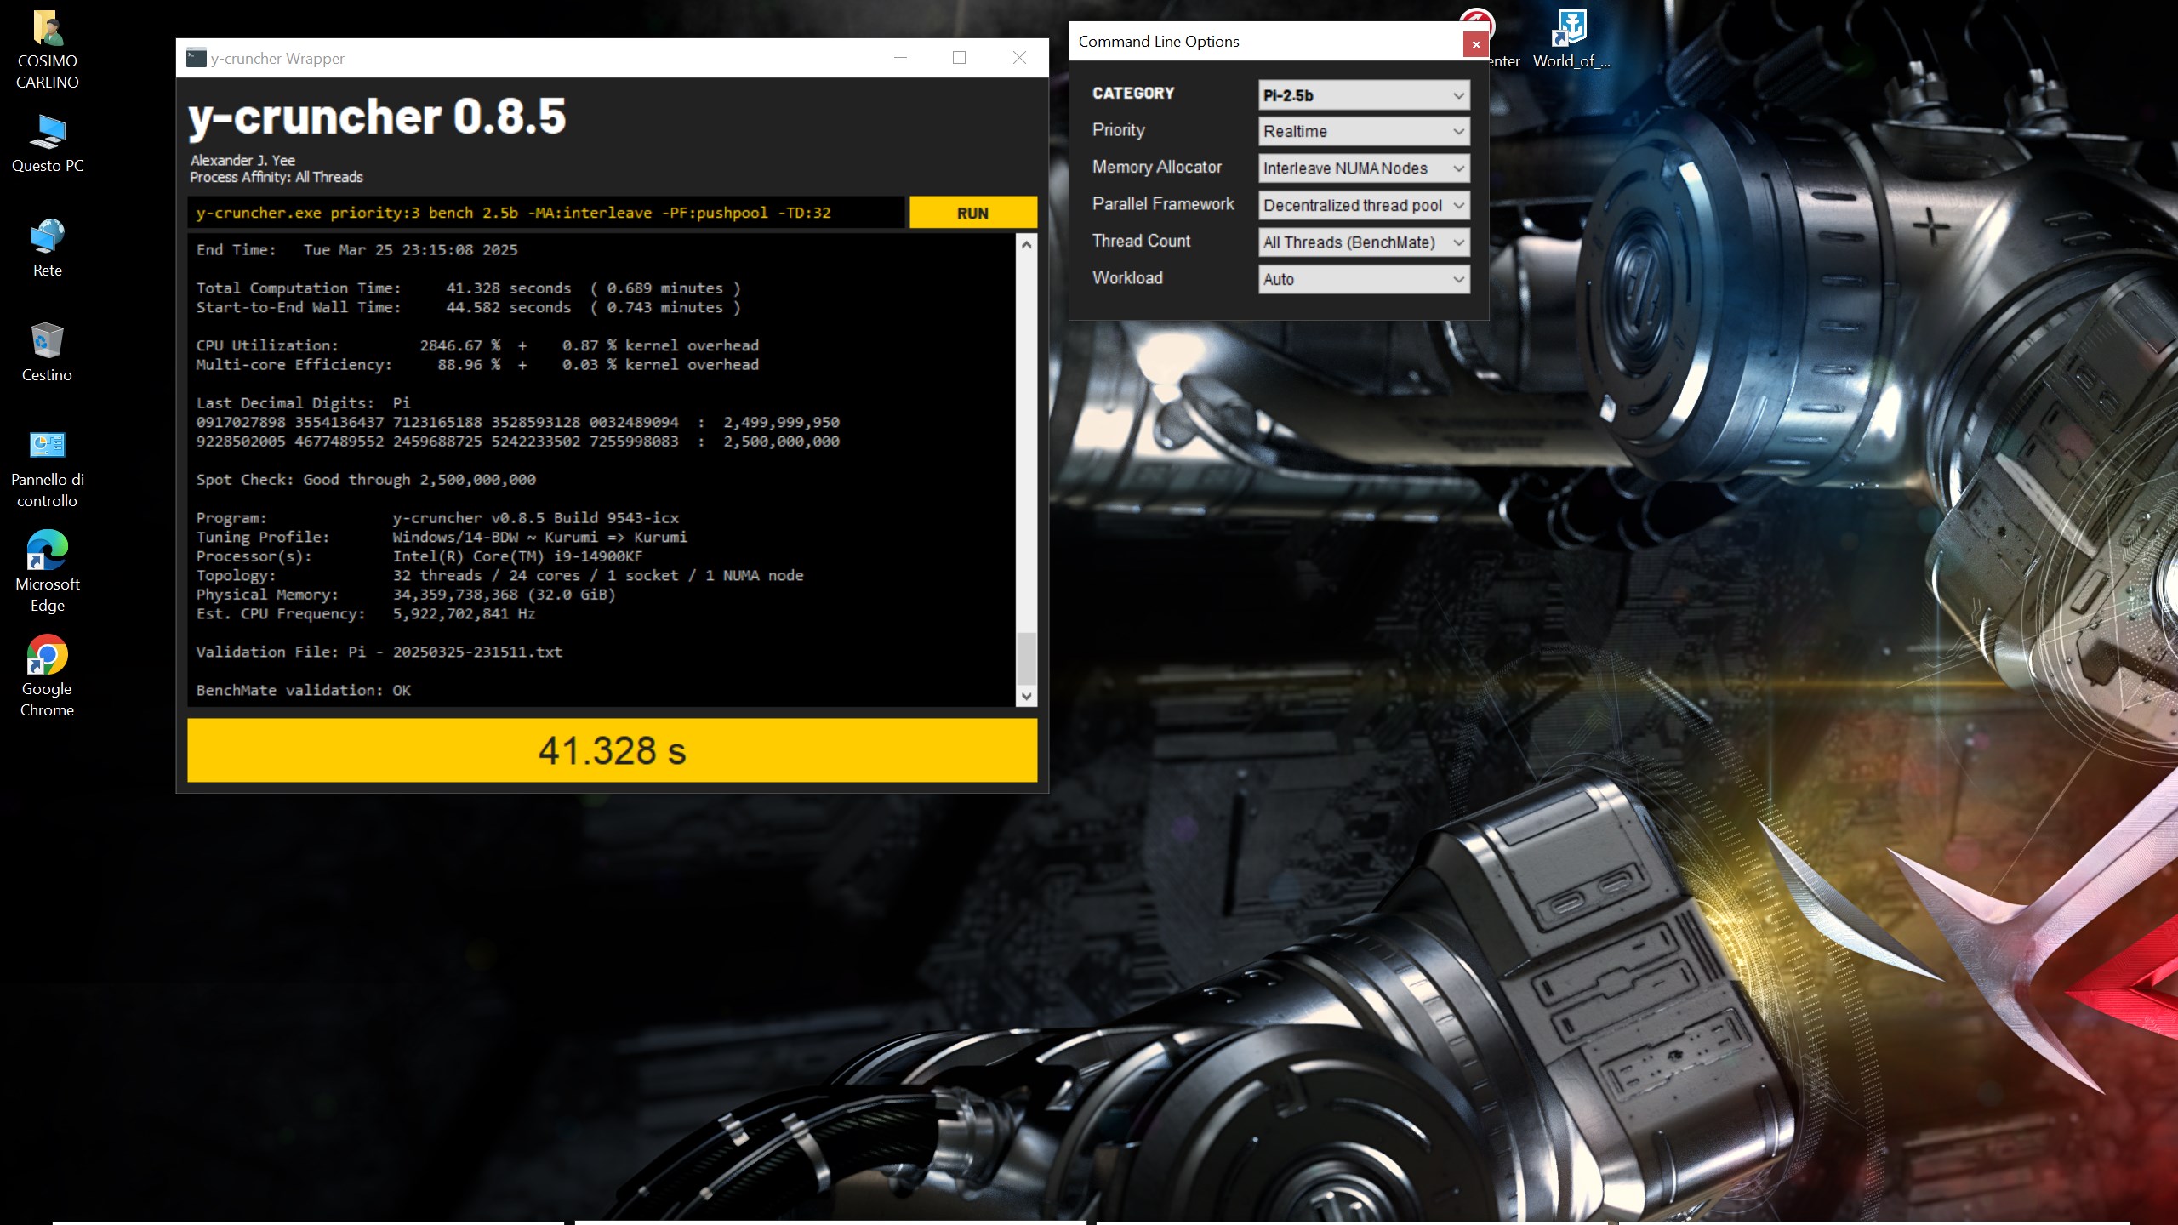Click the 'Physical Memory' line
Image resolution: width=2178 pixels, height=1225 pixels.
pyautogui.click(x=406, y=595)
